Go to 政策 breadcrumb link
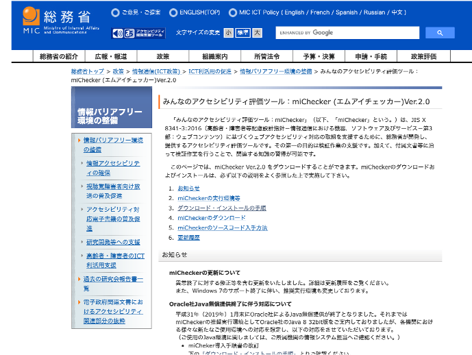Image resolution: width=472 pixels, height=355 pixels. tap(118, 71)
